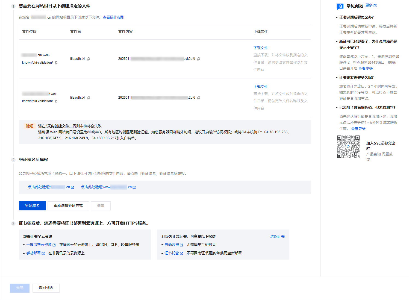
Task: Click the 选购证书 link
Action: click(277, 236)
